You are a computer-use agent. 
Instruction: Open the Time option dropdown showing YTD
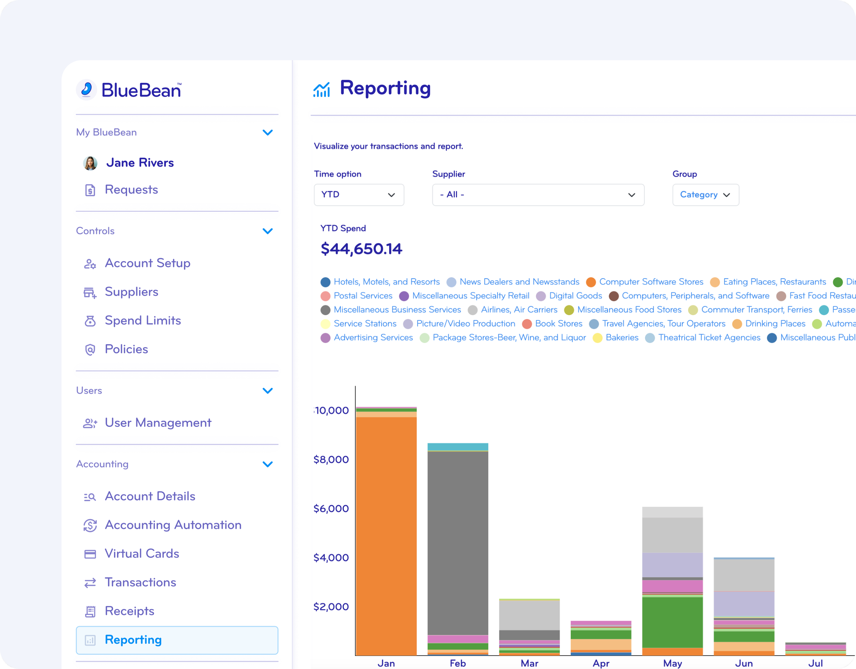pyautogui.click(x=358, y=195)
